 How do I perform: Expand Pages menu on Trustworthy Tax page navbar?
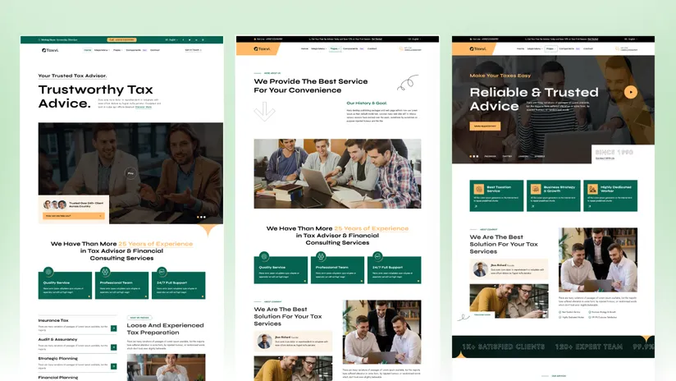click(117, 50)
